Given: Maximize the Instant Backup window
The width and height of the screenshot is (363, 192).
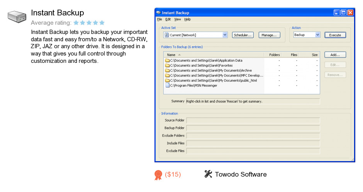Looking at the screenshot, I should [x=344, y=12].
